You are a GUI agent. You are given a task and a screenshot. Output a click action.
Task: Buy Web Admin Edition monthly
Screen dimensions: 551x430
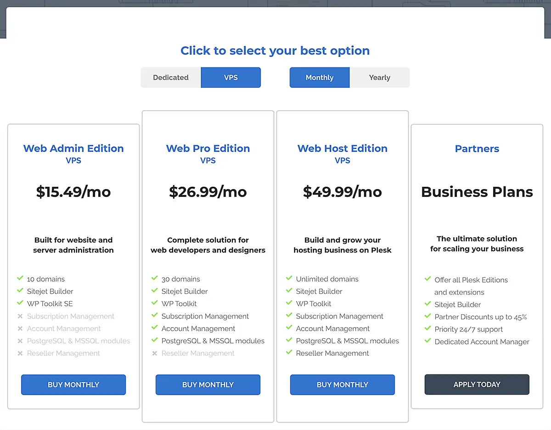point(73,385)
